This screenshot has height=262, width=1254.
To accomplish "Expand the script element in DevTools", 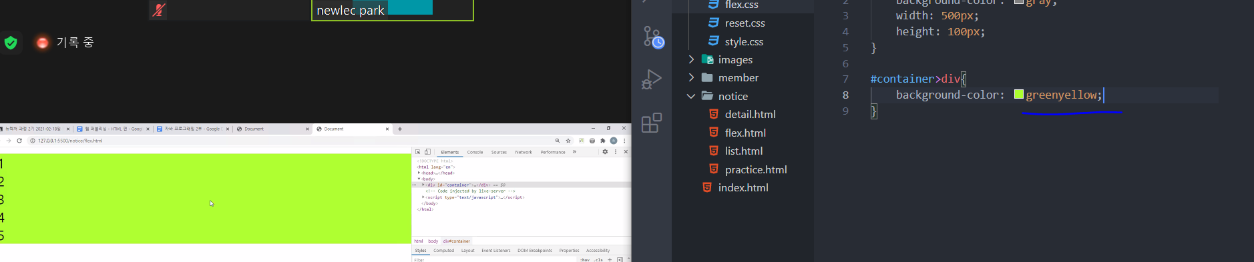I will (423, 197).
